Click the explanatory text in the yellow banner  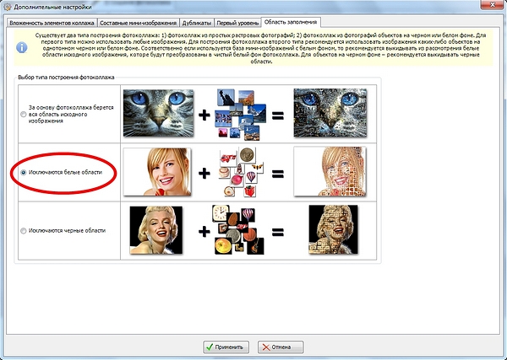click(x=259, y=48)
